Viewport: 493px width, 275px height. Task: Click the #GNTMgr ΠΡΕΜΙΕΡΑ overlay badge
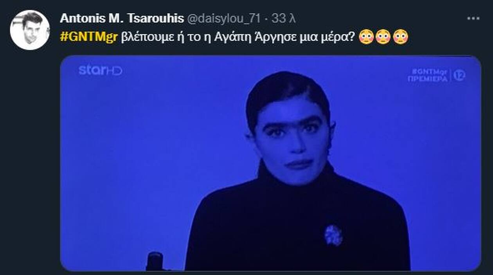(428, 75)
